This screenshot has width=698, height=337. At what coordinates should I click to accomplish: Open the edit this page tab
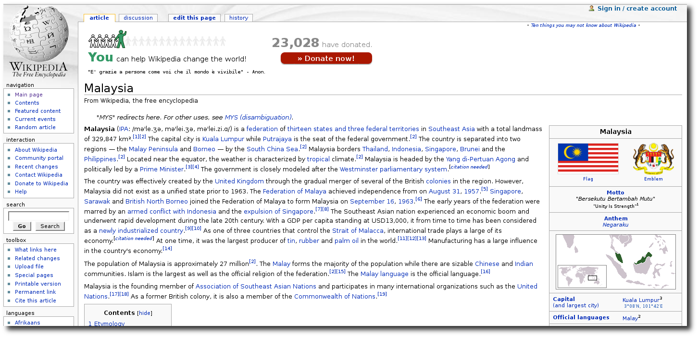(x=194, y=18)
